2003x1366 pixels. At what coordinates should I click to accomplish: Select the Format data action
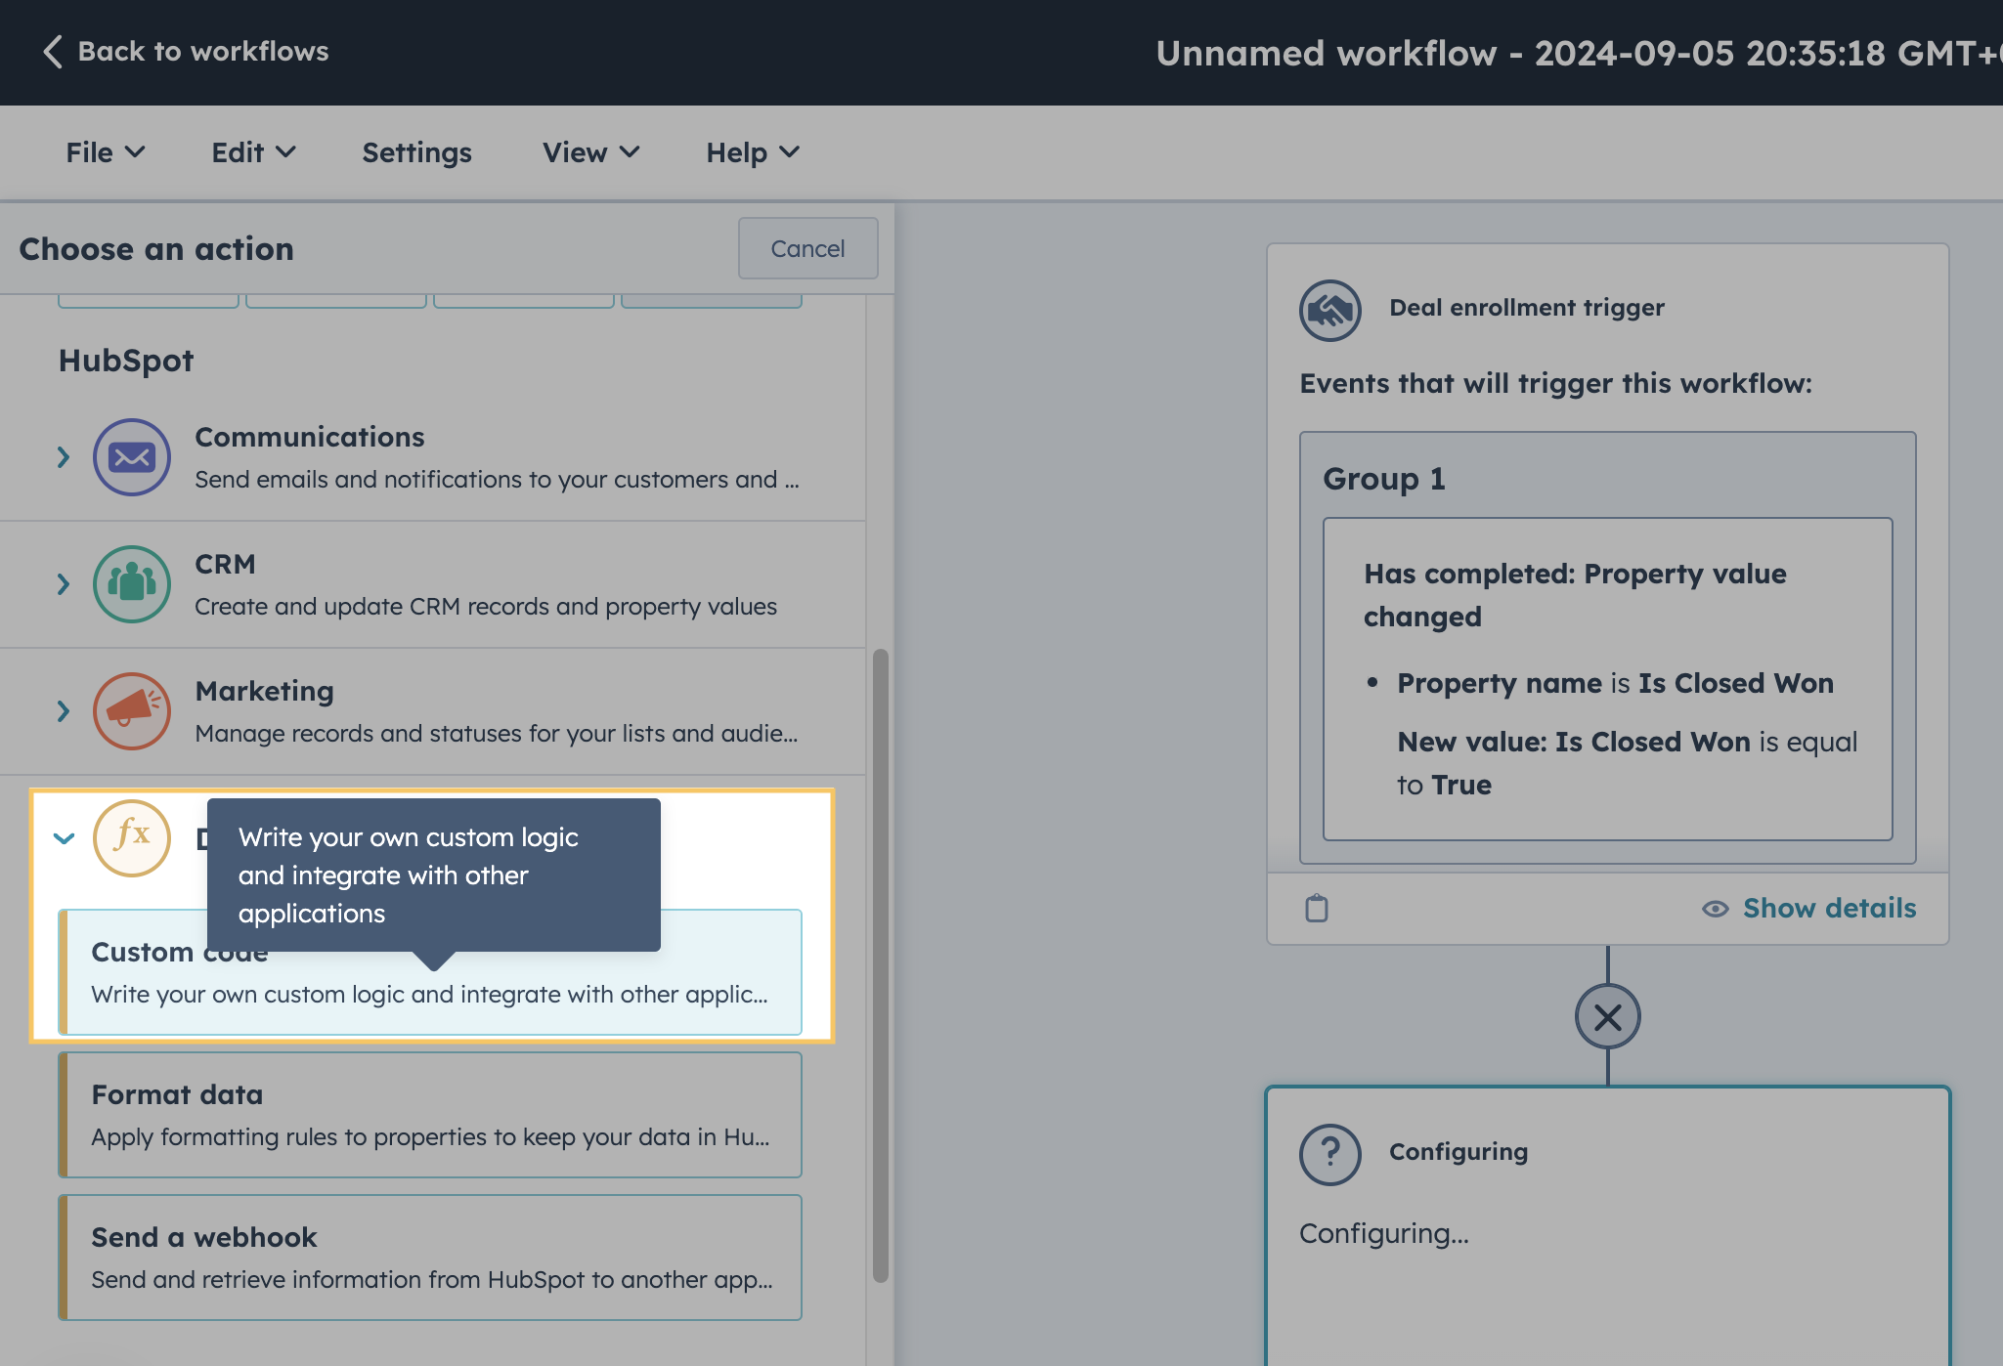click(430, 1115)
